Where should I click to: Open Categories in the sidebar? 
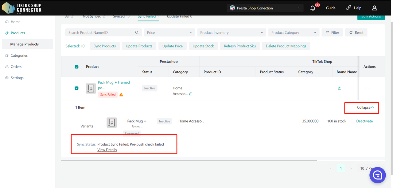pyautogui.click(x=19, y=55)
